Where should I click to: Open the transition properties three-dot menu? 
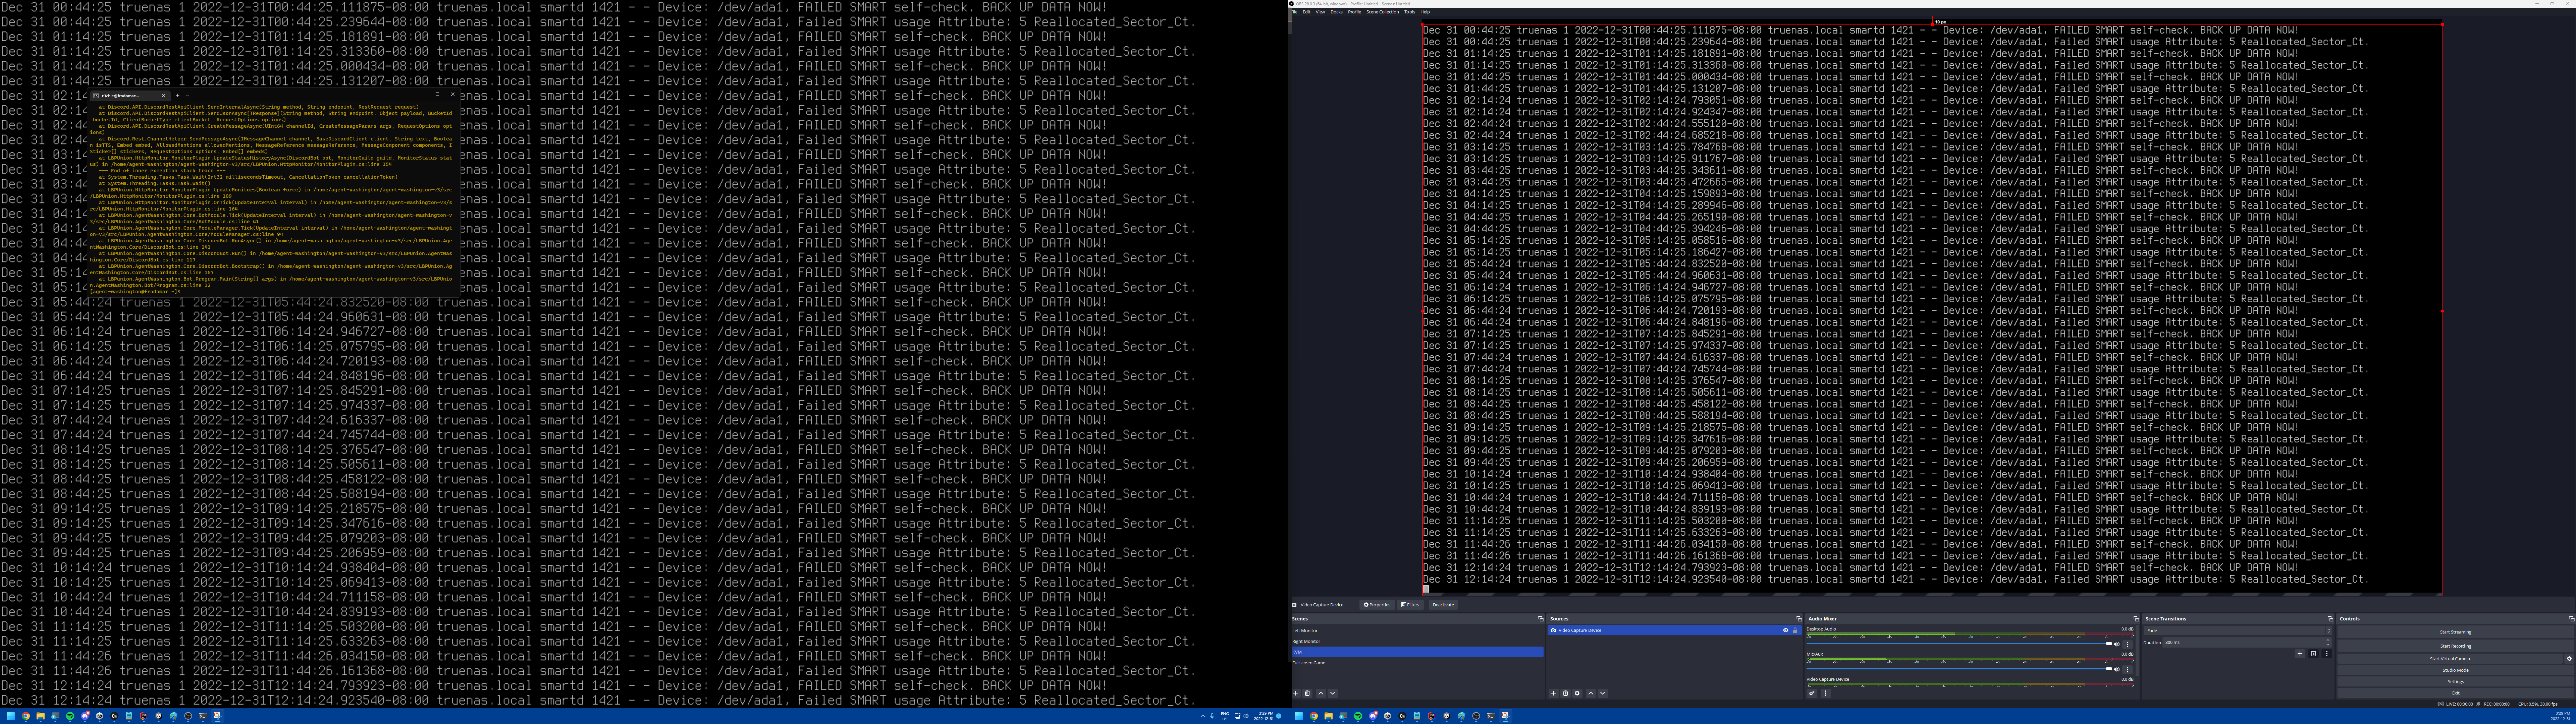[2327, 654]
